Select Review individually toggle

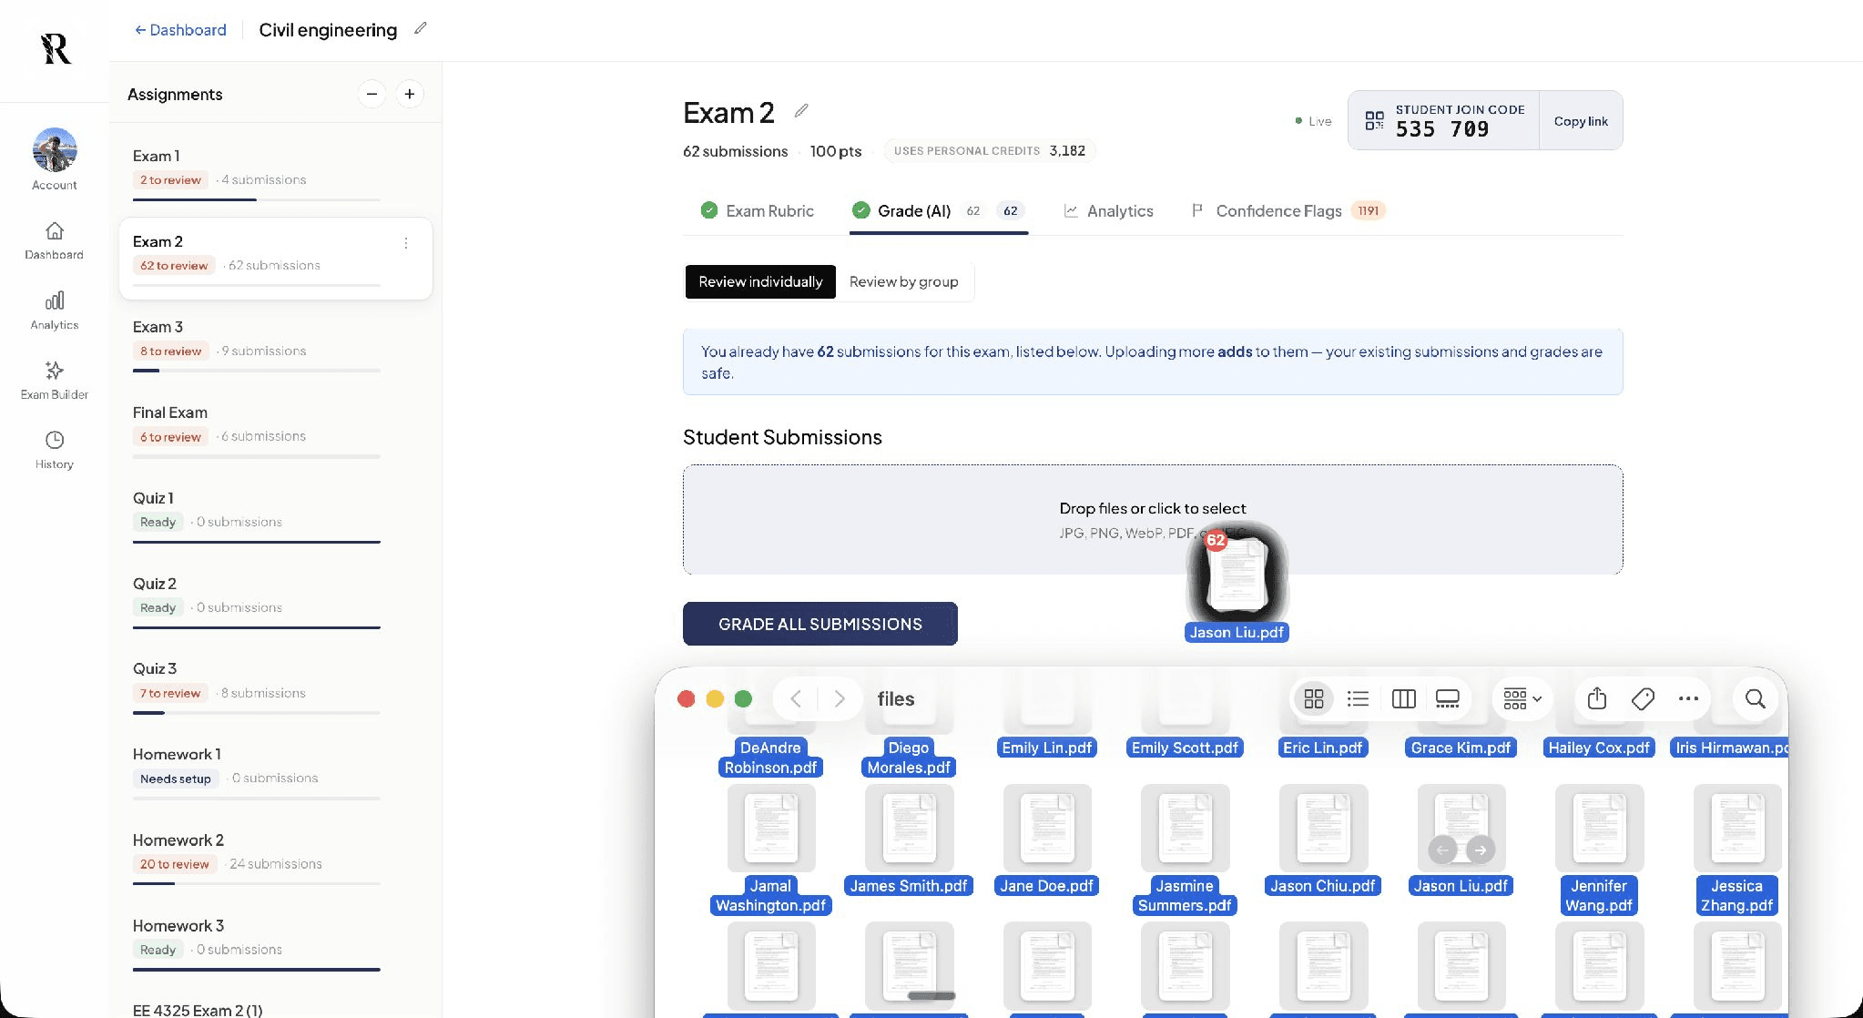point(760,281)
